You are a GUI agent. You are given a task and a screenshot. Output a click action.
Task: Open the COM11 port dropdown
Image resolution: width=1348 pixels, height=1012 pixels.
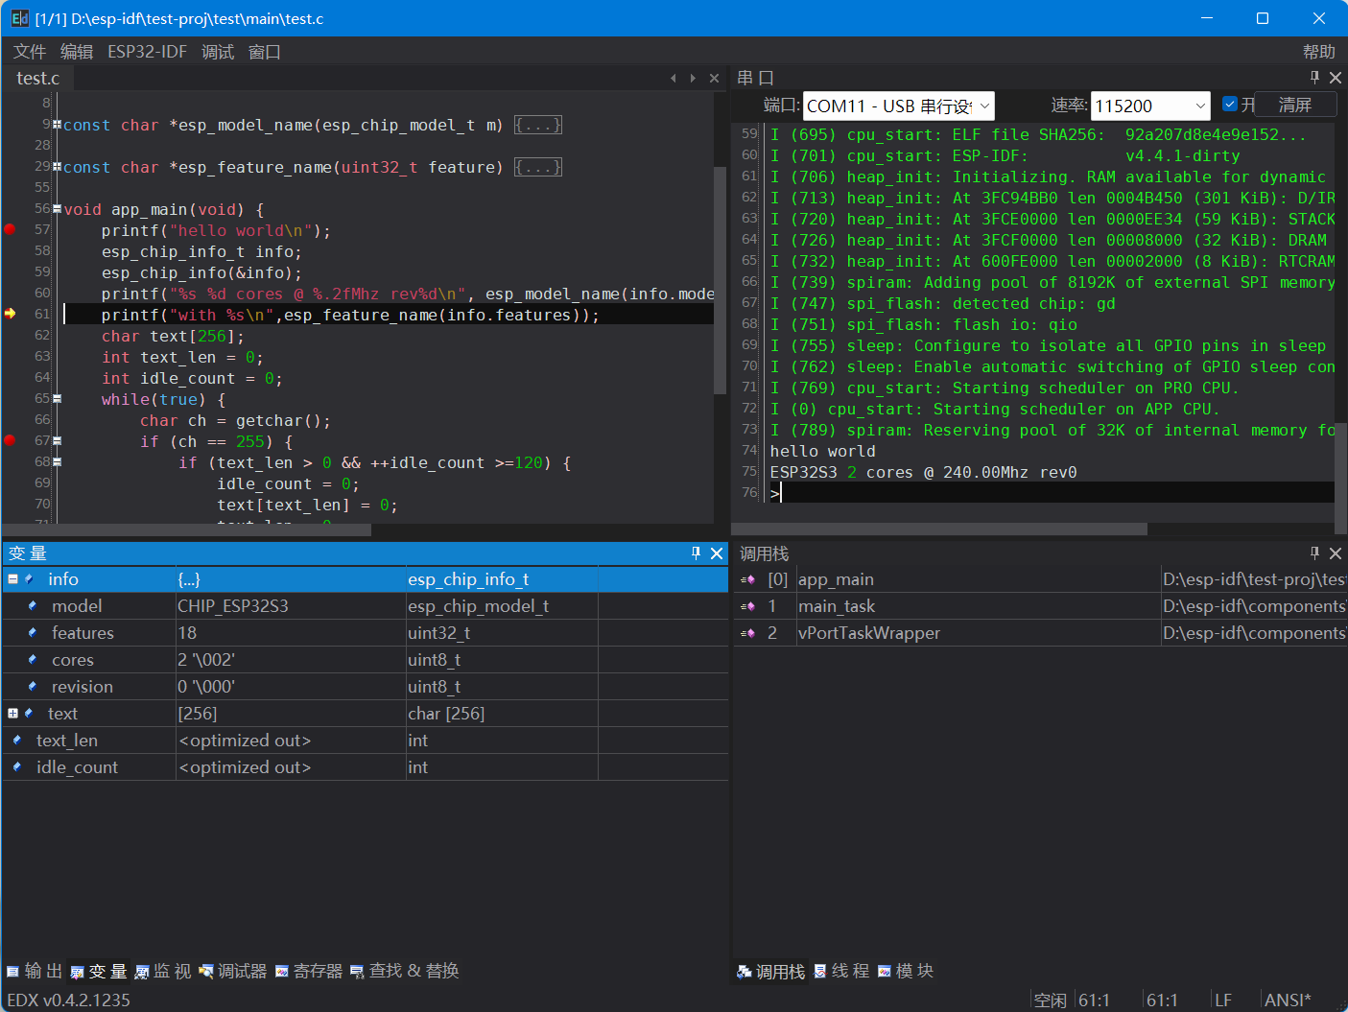pos(983,106)
